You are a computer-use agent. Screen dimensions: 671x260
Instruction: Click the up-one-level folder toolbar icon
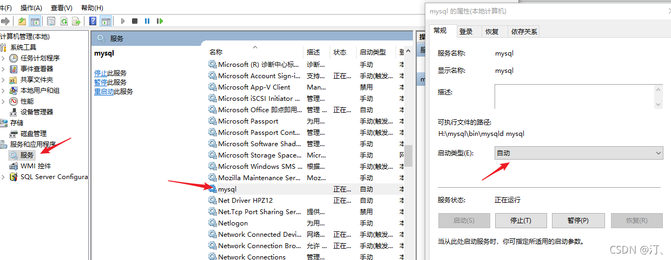[x=22, y=21]
